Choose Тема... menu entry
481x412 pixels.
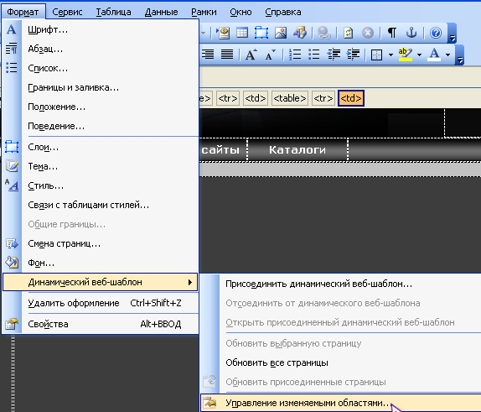100,166
